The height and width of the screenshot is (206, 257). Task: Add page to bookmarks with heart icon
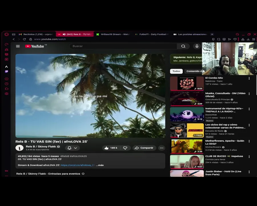pyautogui.click(x=235, y=39)
